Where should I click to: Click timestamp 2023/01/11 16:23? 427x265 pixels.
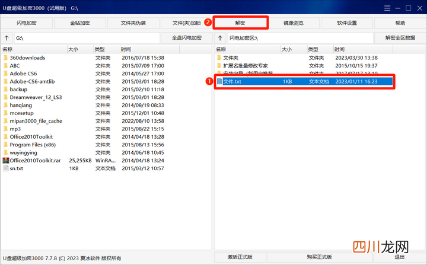point(356,81)
